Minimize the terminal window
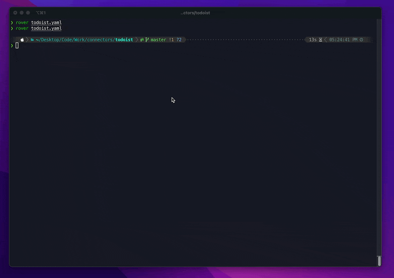The height and width of the screenshot is (278, 394). pyautogui.click(x=21, y=13)
